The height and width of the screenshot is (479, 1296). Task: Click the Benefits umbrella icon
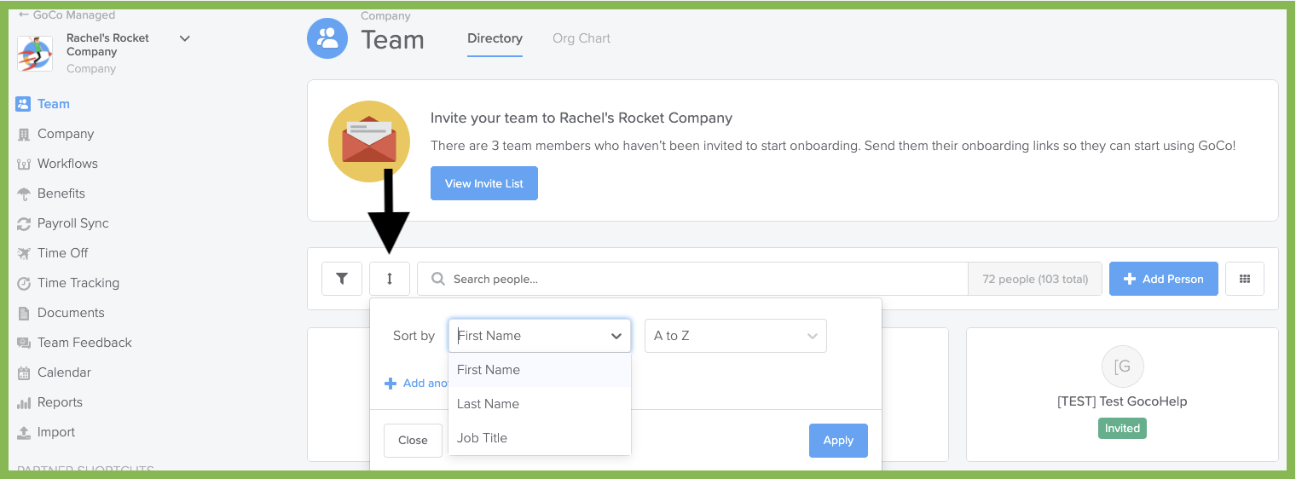coord(23,193)
